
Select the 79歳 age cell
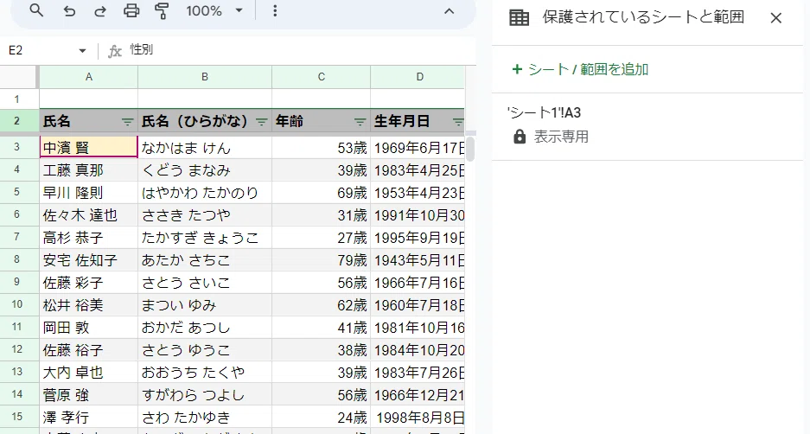(x=322, y=260)
